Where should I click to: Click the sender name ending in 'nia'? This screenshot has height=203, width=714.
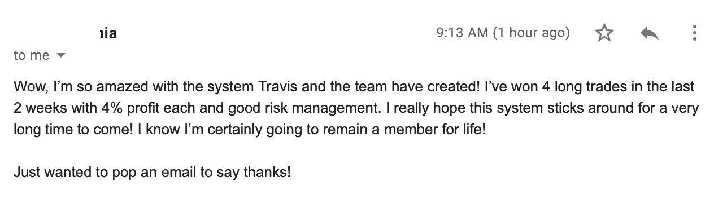pos(108,33)
